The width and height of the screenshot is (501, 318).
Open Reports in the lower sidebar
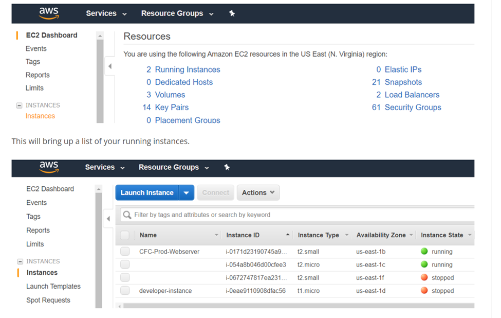point(38,231)
